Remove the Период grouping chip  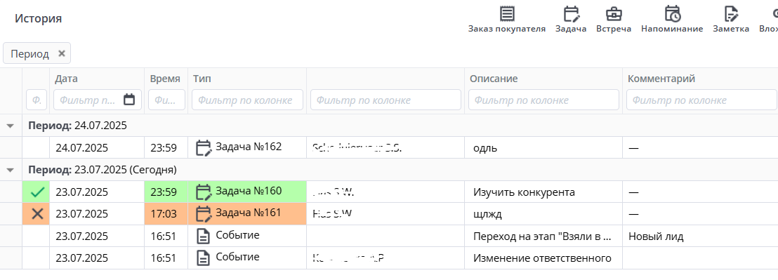pyautogui.click(x=62, y=53)
